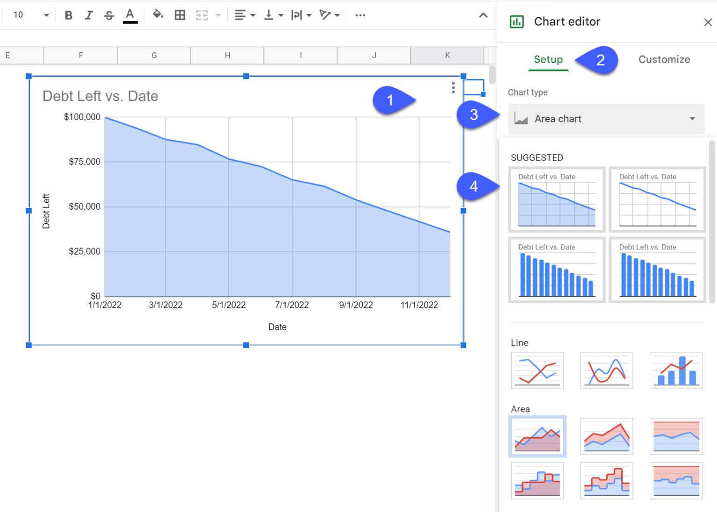The height and width of the screenshot is (512, 717).
Task: Close the Chart editor panel
Action: tap(708, 22)
